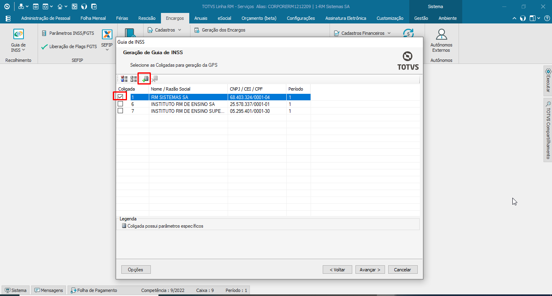Open the Ambiente tab

pos(448,18)
